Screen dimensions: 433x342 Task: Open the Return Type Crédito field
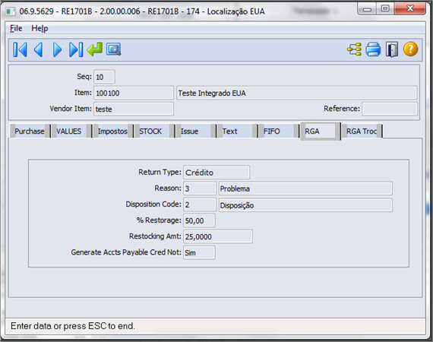click(216, 173)
